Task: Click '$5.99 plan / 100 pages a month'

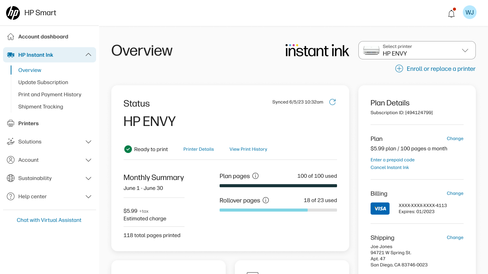Action: 409,148
